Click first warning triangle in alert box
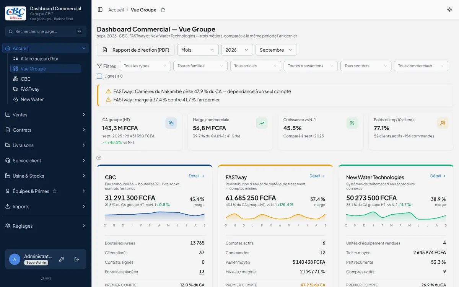 click(108, 91)
